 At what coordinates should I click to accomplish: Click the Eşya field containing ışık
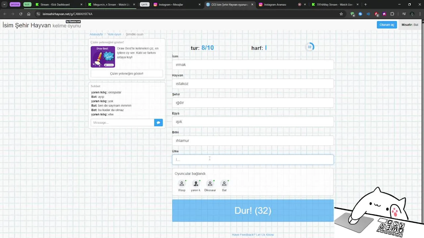point(253,122)
